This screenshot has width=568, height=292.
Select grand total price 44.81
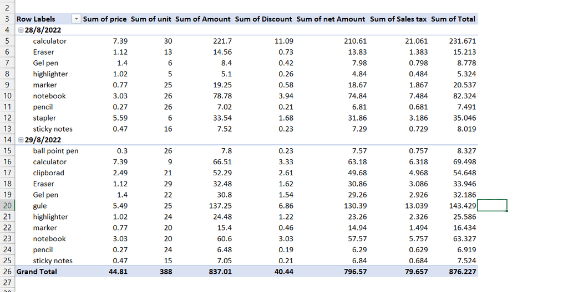click(x=118, y=272)
